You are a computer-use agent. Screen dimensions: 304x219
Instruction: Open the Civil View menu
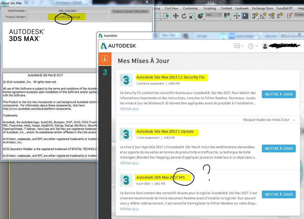171,8
